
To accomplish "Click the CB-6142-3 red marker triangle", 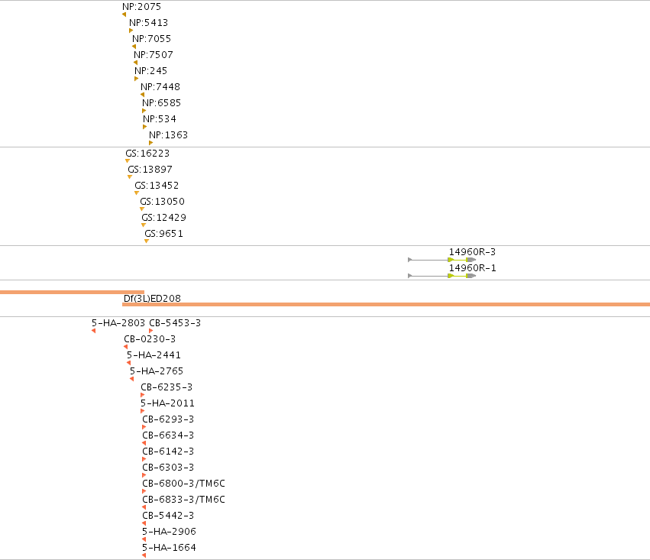I will (x=144, y=459).
